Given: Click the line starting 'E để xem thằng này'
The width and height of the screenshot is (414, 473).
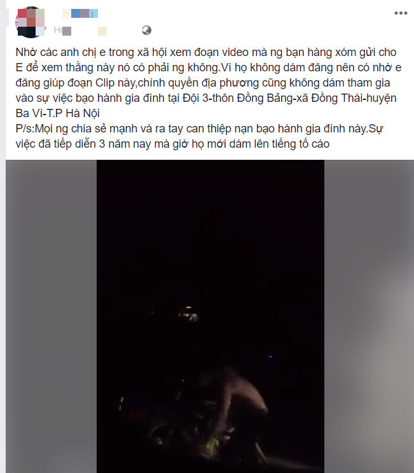Looking at the screenshot, I should tap(209, 67).
